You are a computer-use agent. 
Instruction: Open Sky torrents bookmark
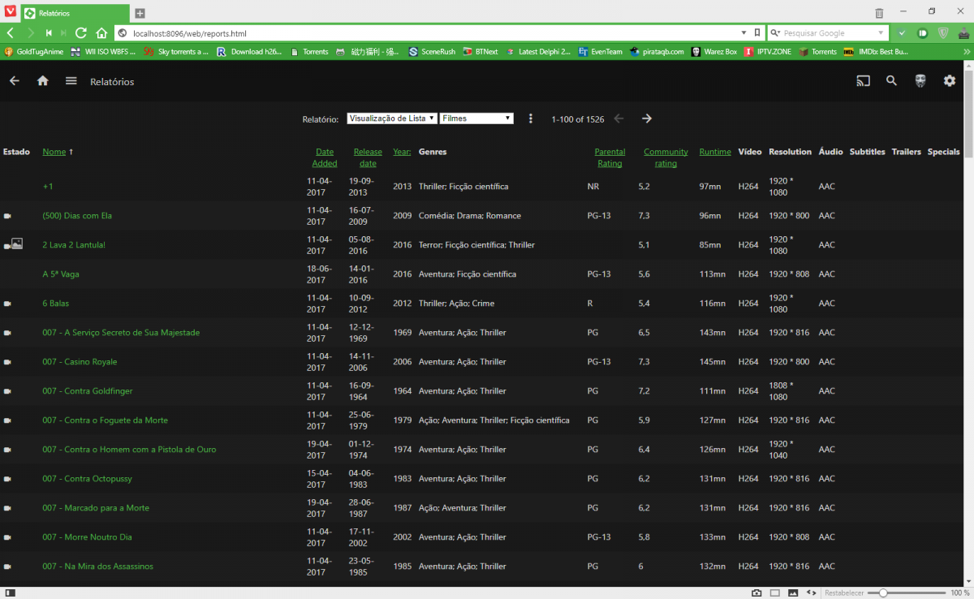(176, 51)
